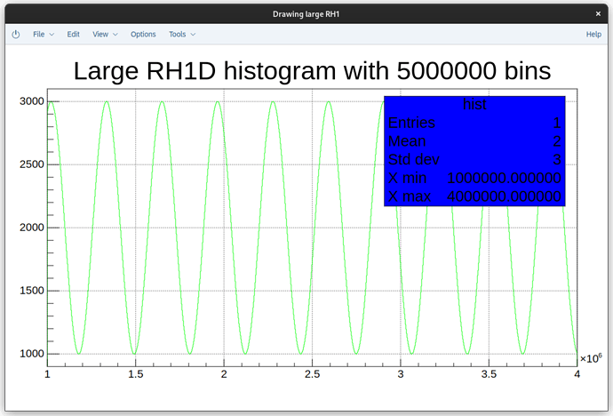The width and height of the screenshot is (613, 416).
Task: Click the X min row in stats box
Action: click(474, 178)
